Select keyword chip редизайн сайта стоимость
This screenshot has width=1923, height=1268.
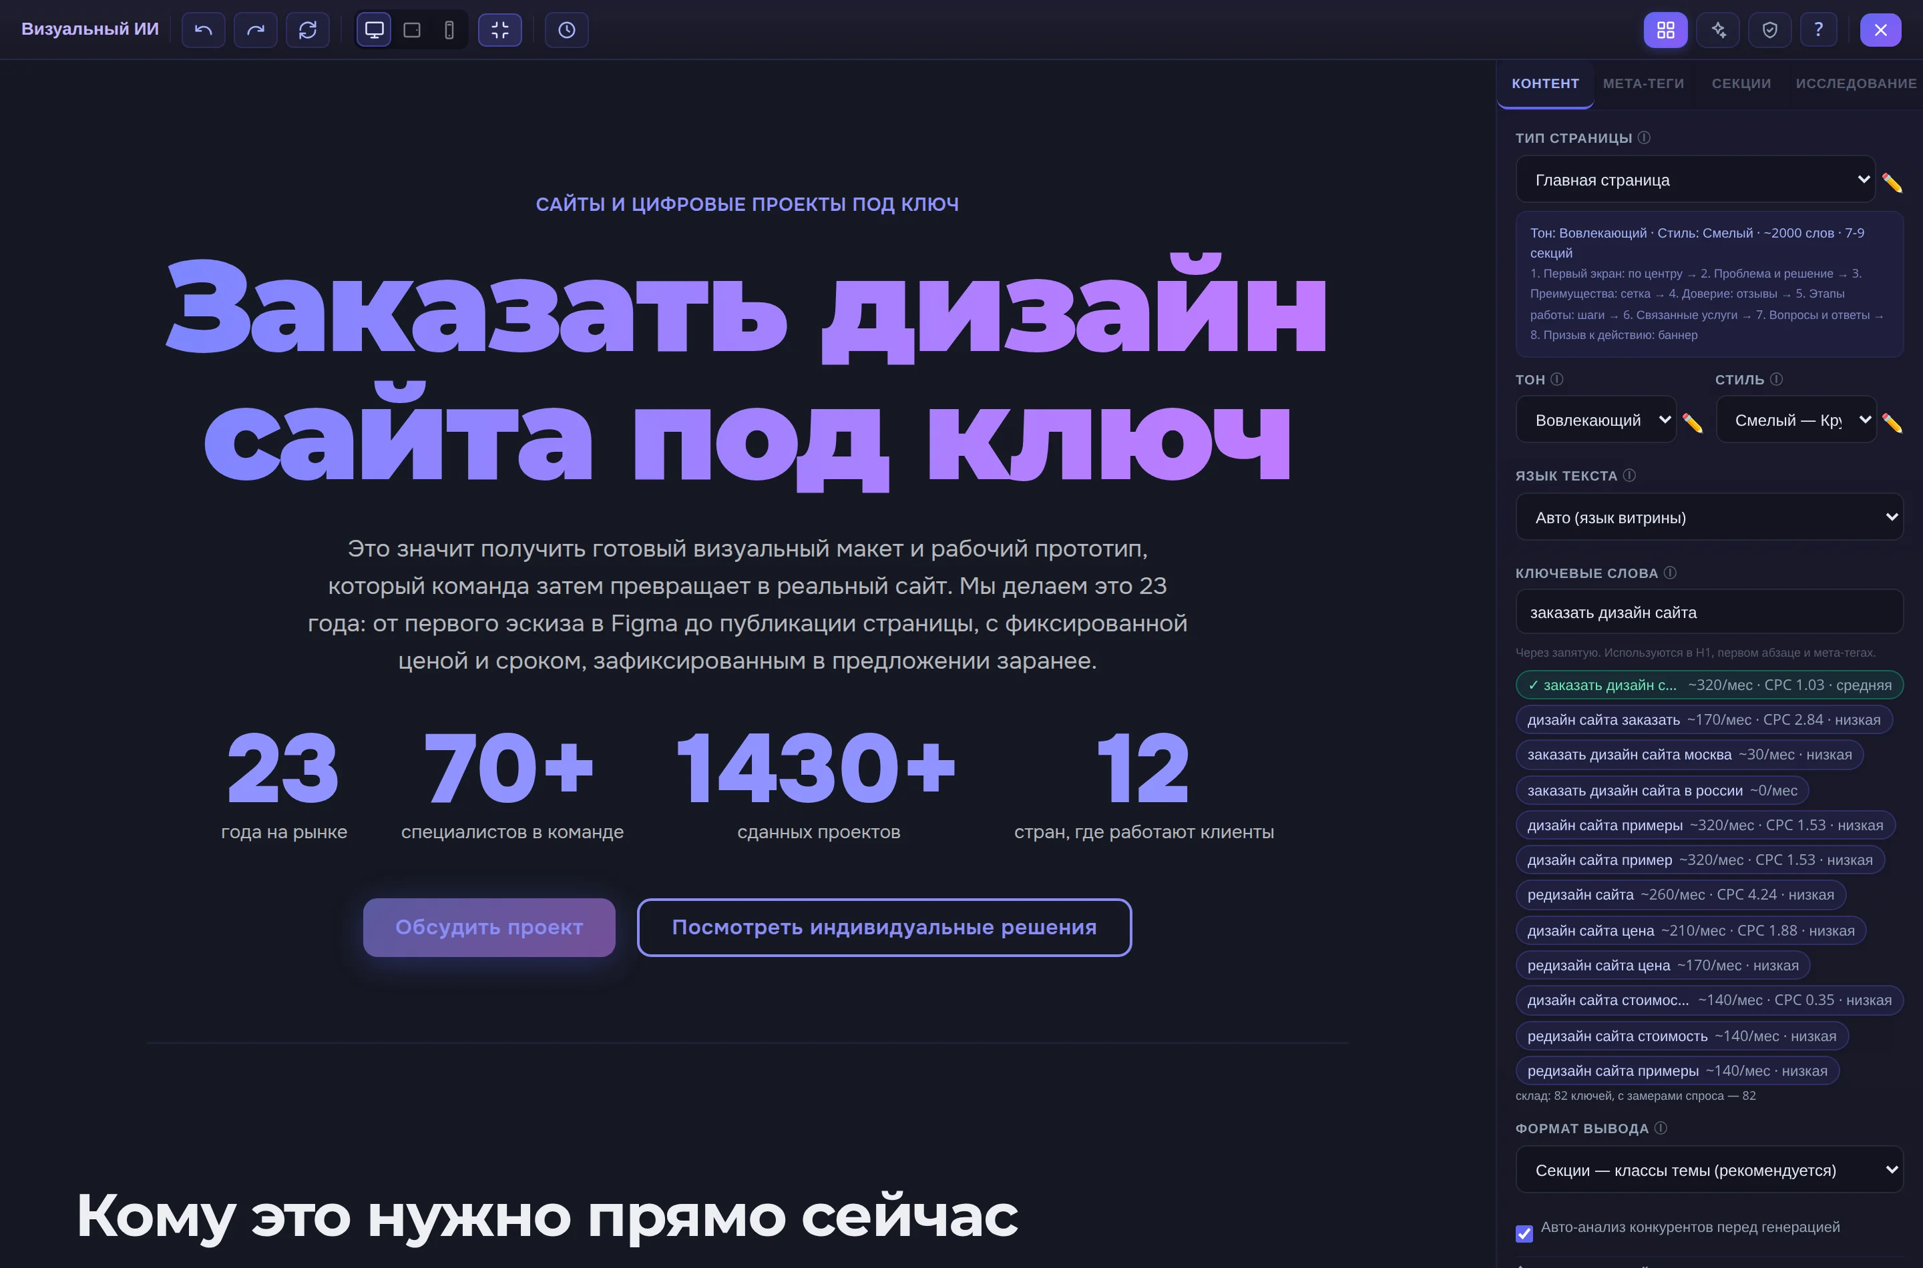(x=1682, y=1036)
